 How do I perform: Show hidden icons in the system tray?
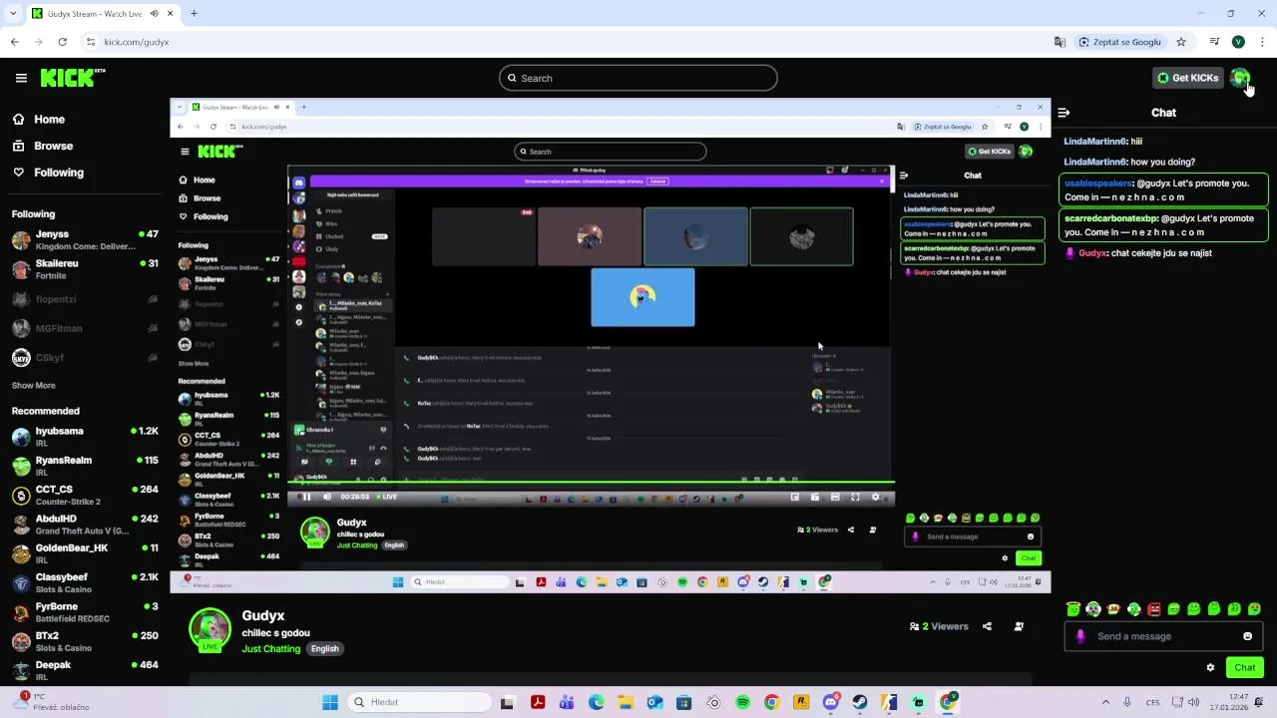coord(1105,702)
